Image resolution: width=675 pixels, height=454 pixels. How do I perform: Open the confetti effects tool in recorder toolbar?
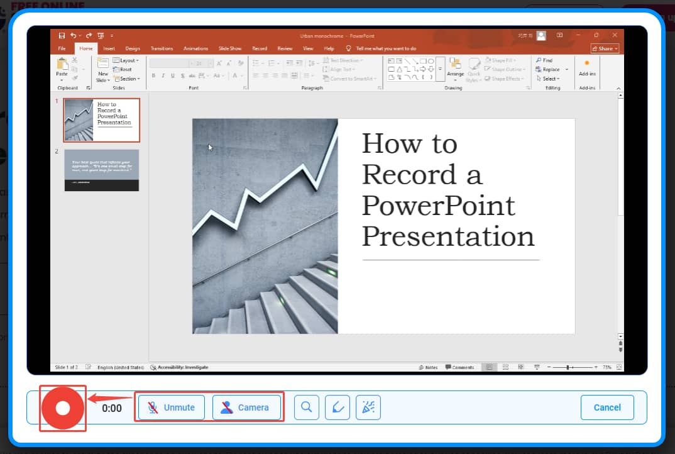[368, 407]
